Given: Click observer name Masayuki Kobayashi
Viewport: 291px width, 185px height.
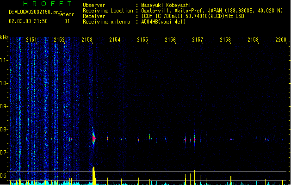Looking at the screenshot, I should tap(166, 5).
